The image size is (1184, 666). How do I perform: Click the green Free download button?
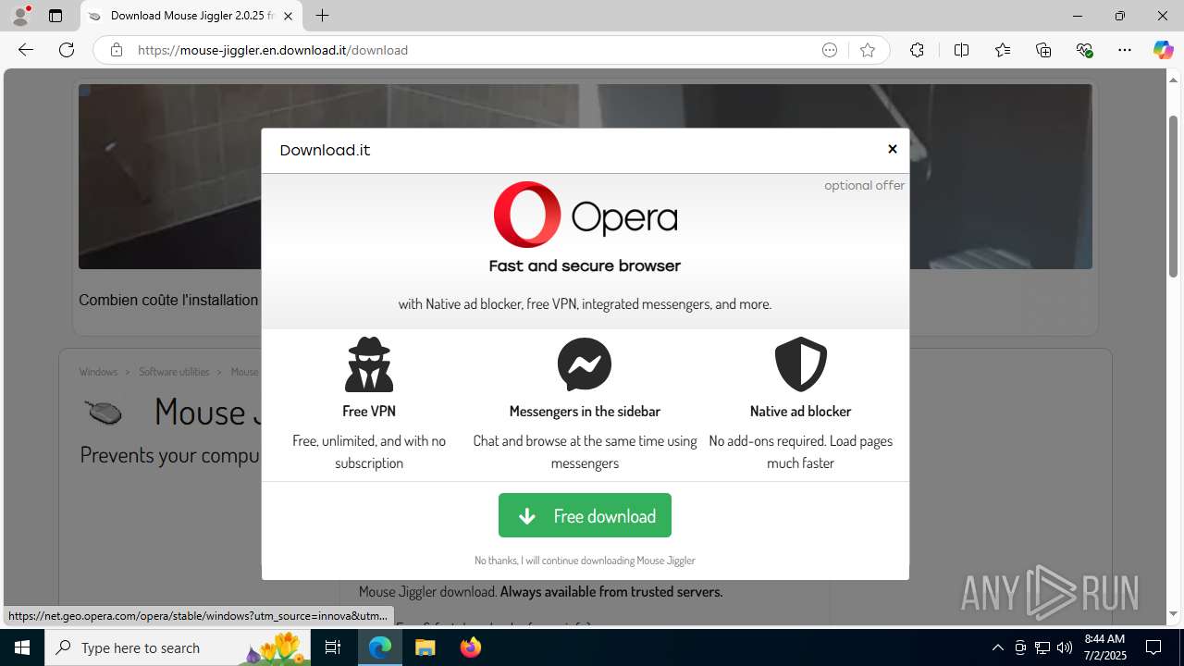[x=585, y=515]
